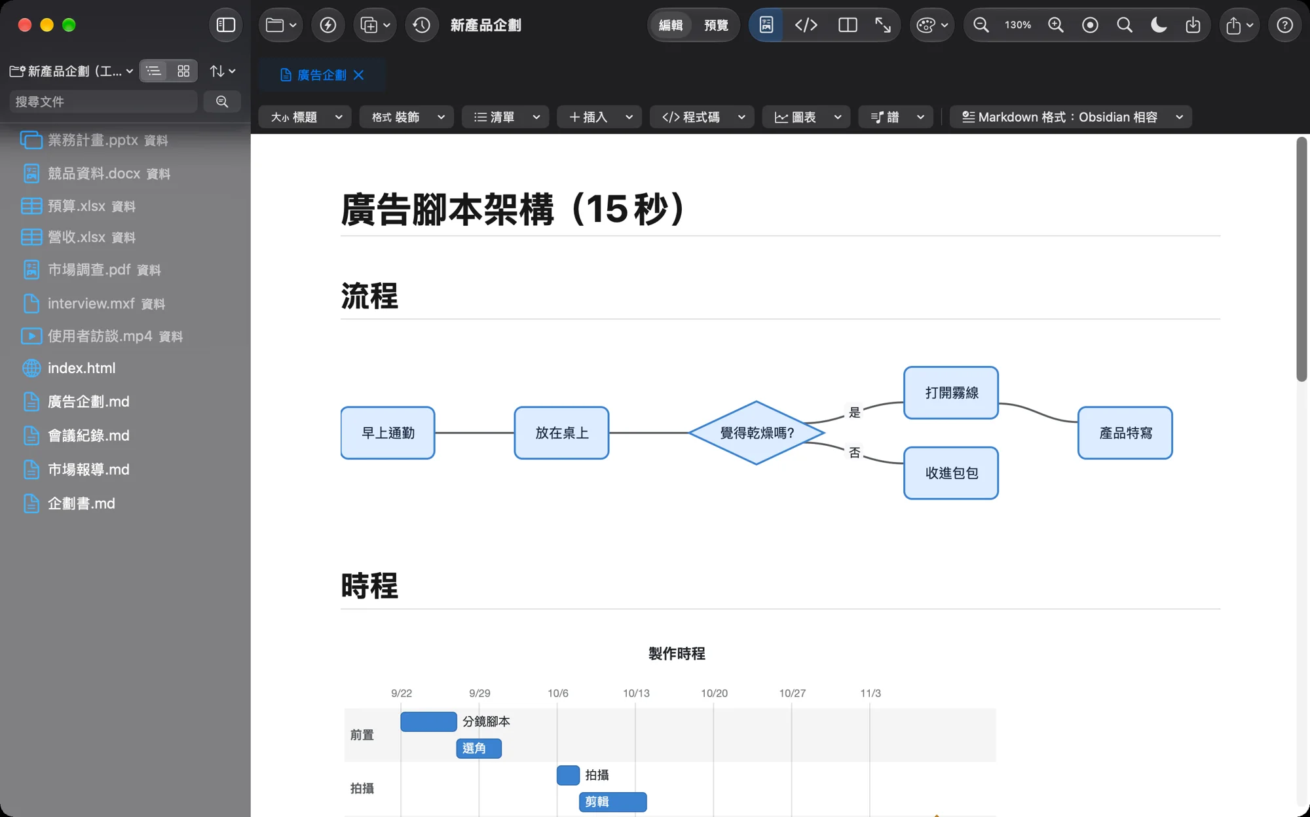Viewport: 1310px width, 817px height.
Task: Click the document vertical scrollbar
Action: click(x=1301, y=259)
